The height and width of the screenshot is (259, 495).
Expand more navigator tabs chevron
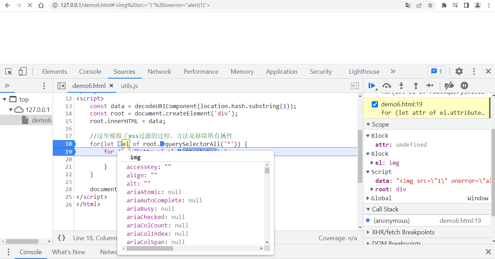click(x=7, y=86)
